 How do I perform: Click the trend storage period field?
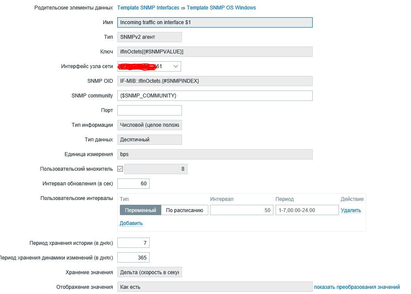(133, 258)
